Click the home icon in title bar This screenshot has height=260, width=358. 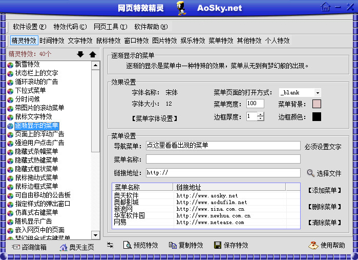tap(325, 7)
